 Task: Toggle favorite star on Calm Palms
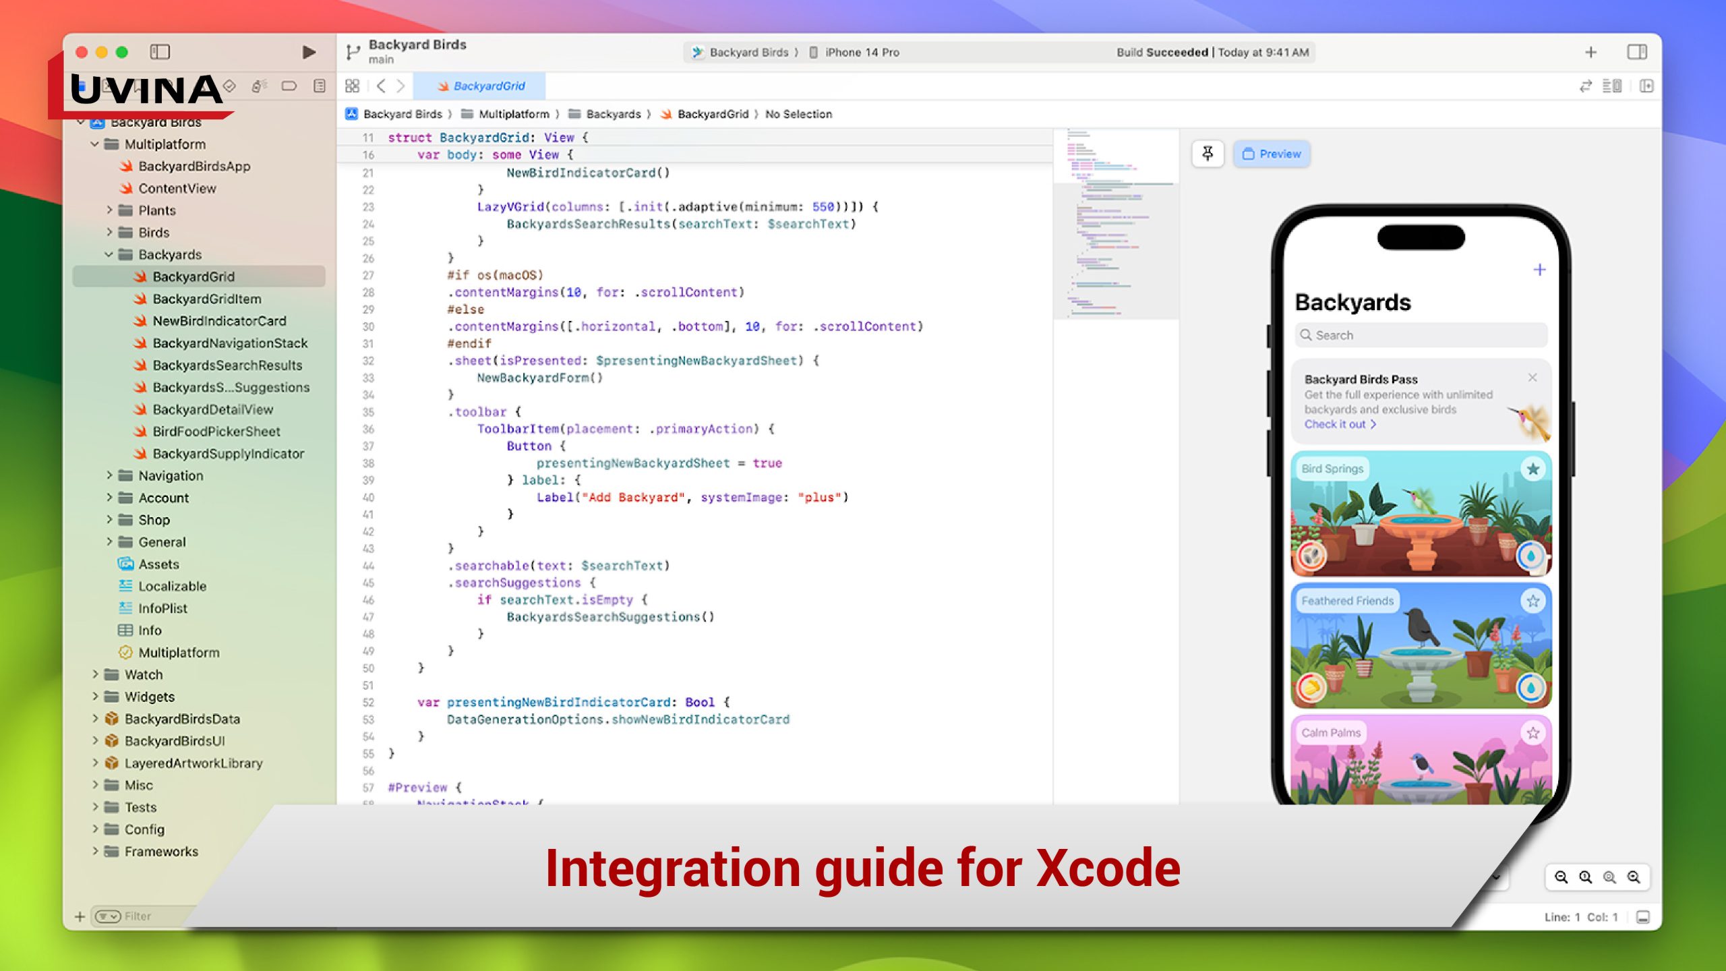(1532, 732)
